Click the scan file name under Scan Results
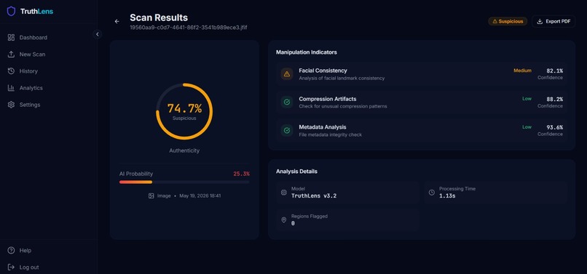587x274 pixels. [189, 28]
